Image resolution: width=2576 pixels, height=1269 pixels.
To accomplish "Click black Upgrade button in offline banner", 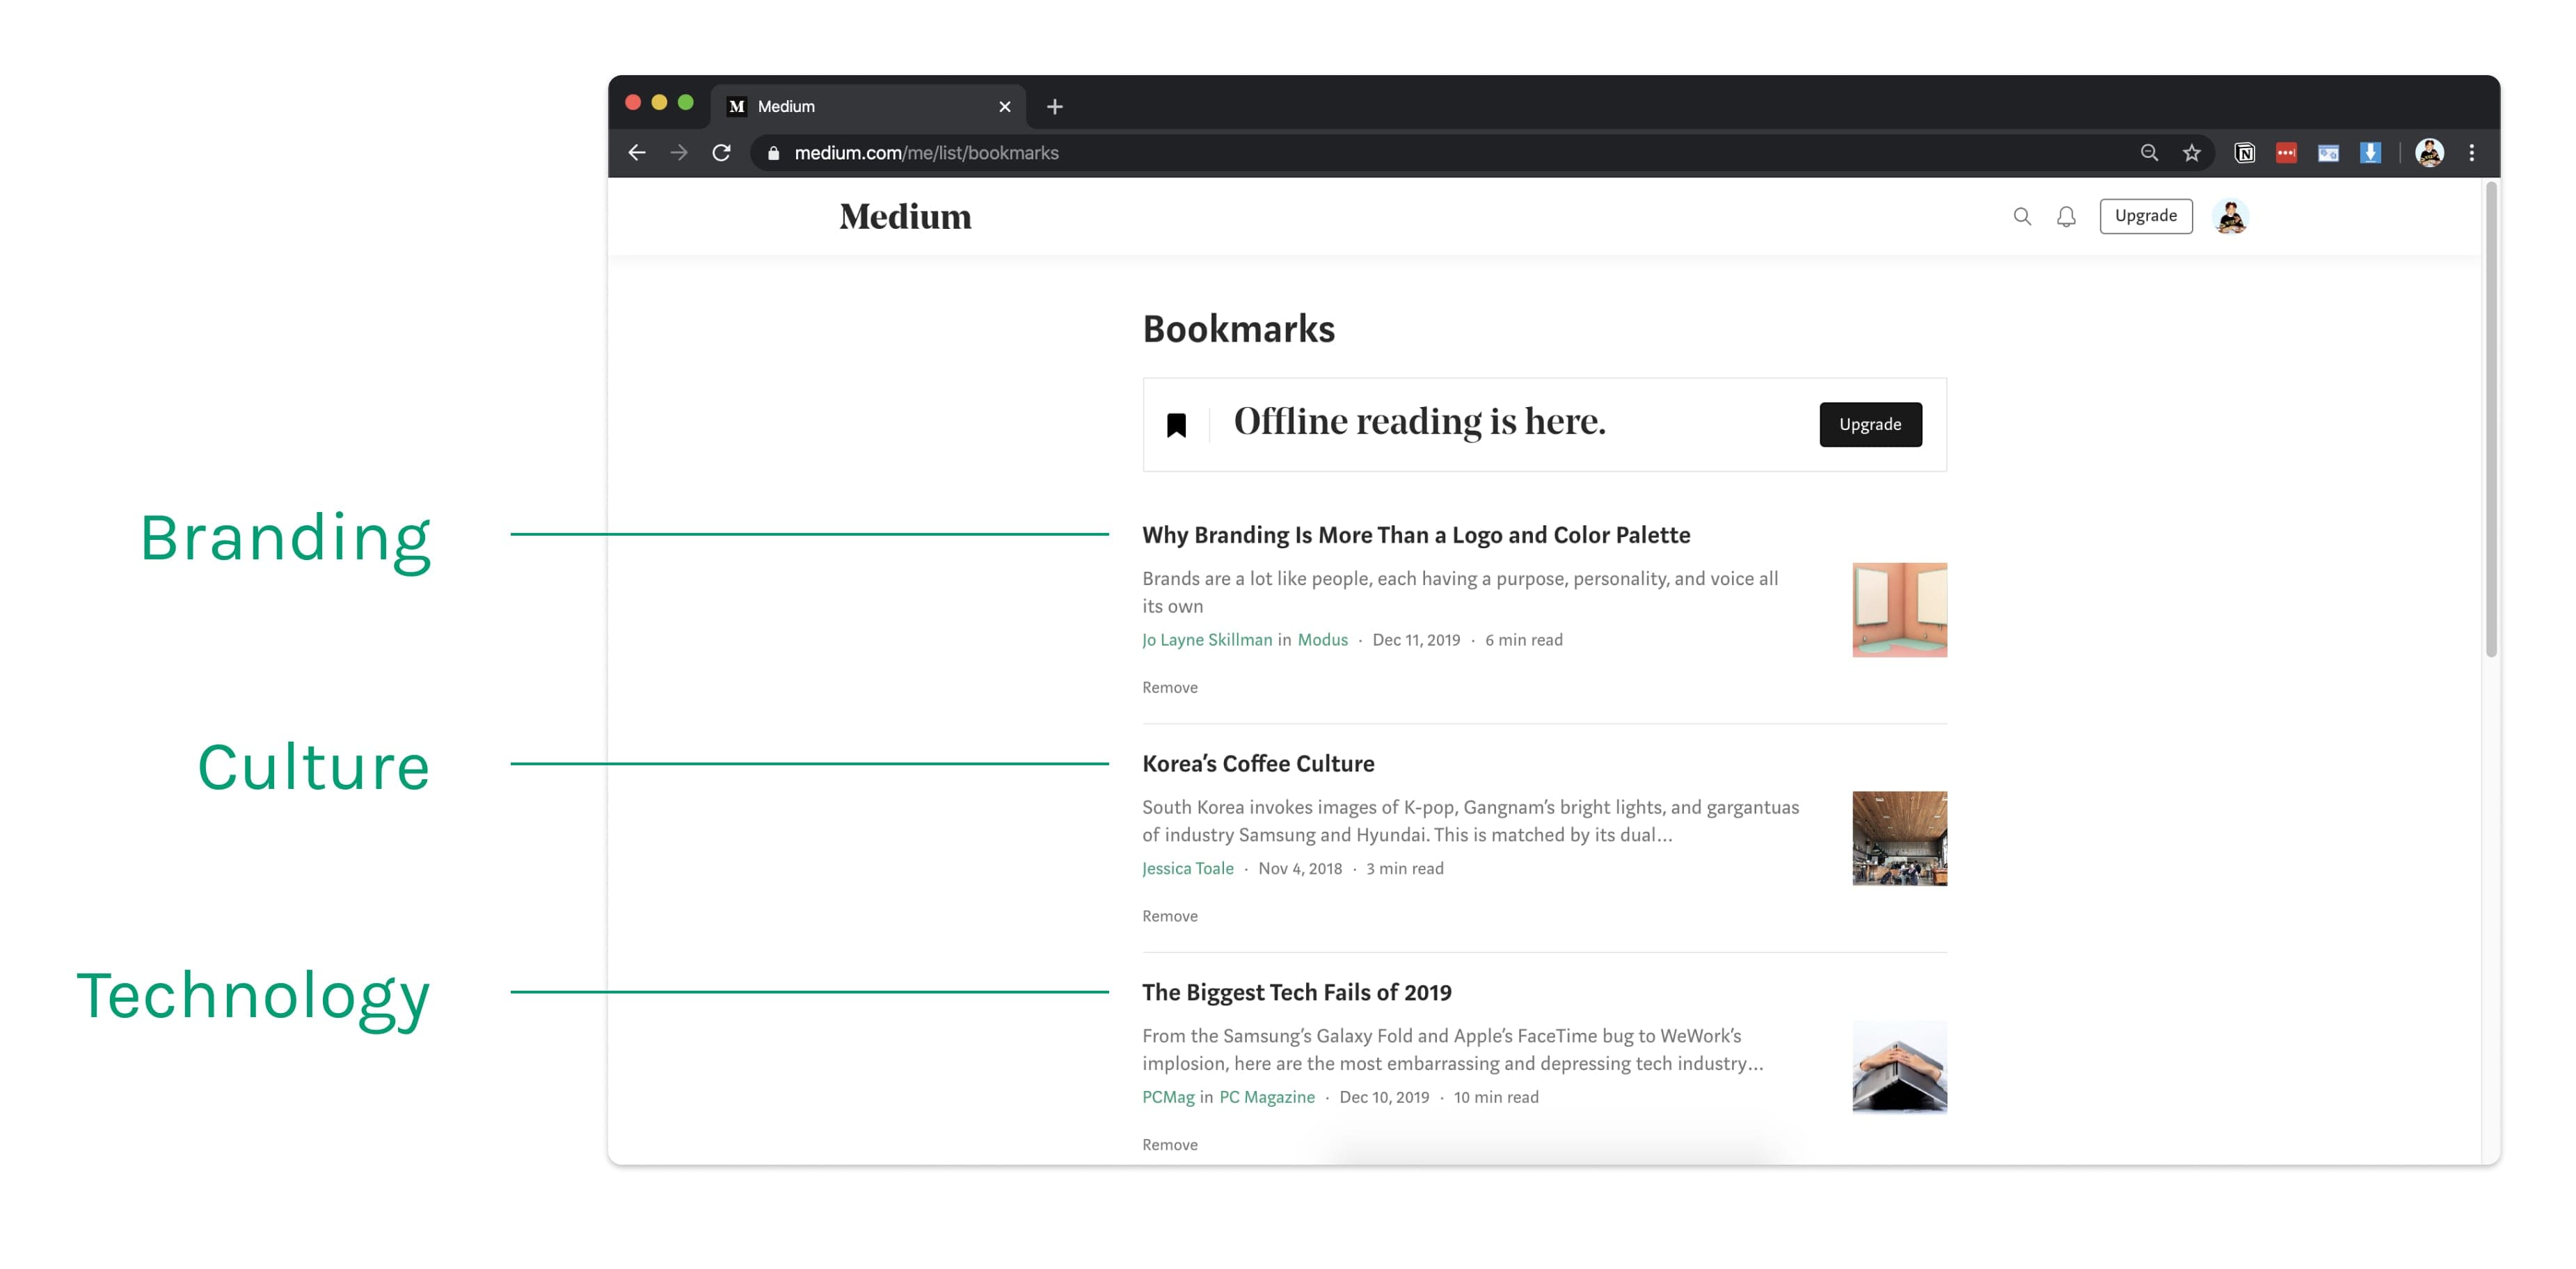I will pos(1870,424).
